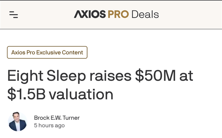
Task: Click Eight Sleep in the headline
Action: pos(47,76)
